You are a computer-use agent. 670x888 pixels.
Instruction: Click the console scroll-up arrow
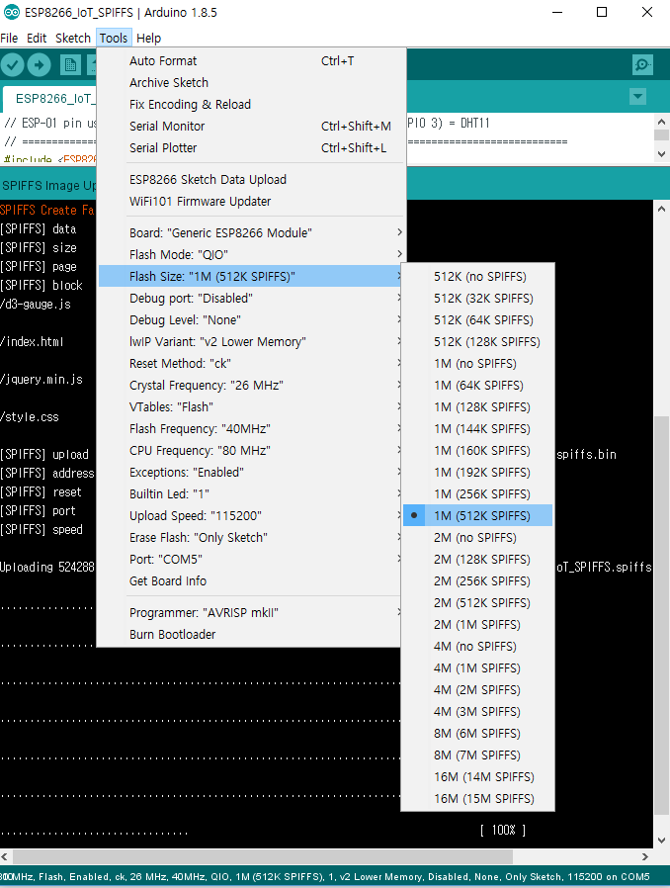pyautogui.click(x=661, y=209)
